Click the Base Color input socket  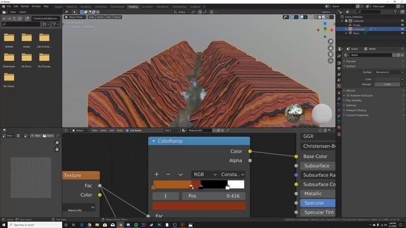(x=296, y=156)
